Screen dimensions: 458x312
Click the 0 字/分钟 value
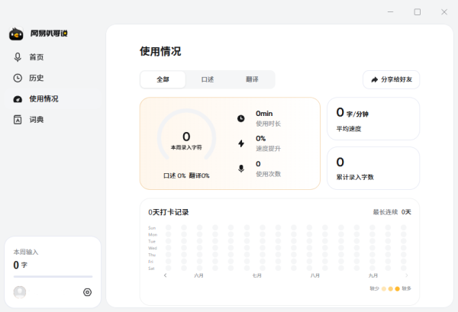click(x=352, y=113)
